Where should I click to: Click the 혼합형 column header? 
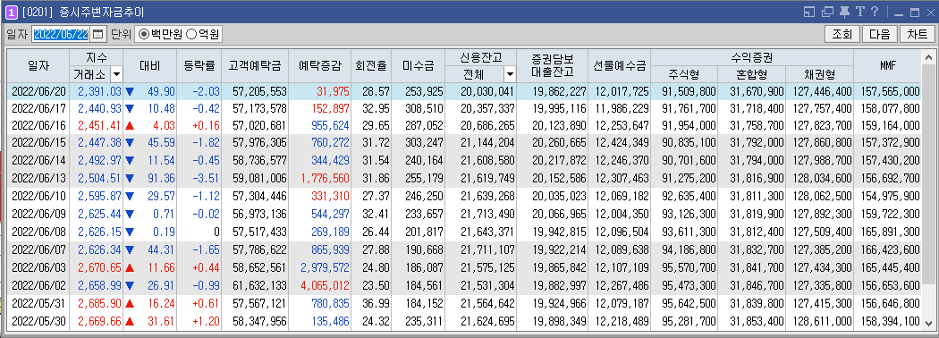pyautogui.click(x=751, y=75)
